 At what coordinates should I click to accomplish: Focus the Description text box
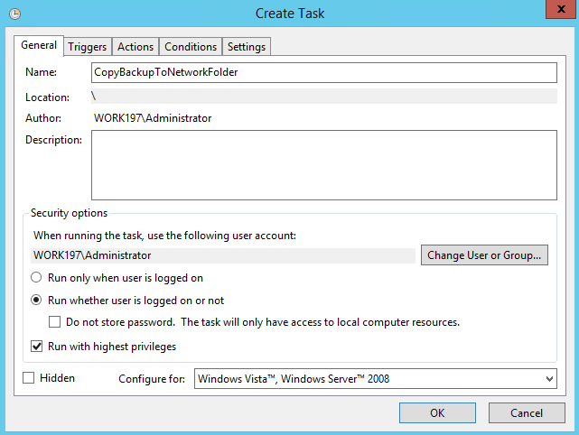(x=323, y=164)
